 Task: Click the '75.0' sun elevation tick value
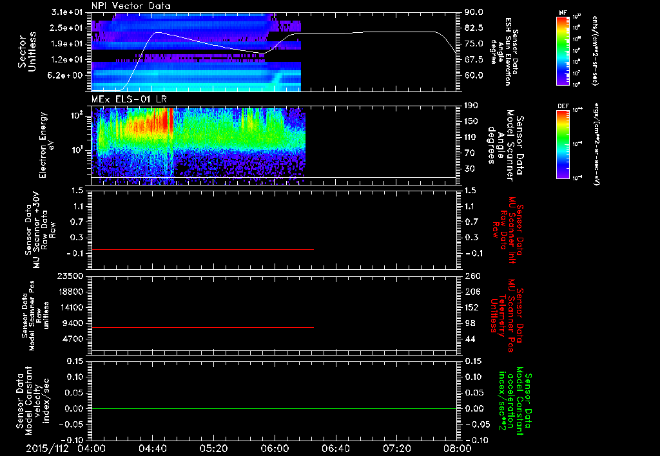point(474,44)
